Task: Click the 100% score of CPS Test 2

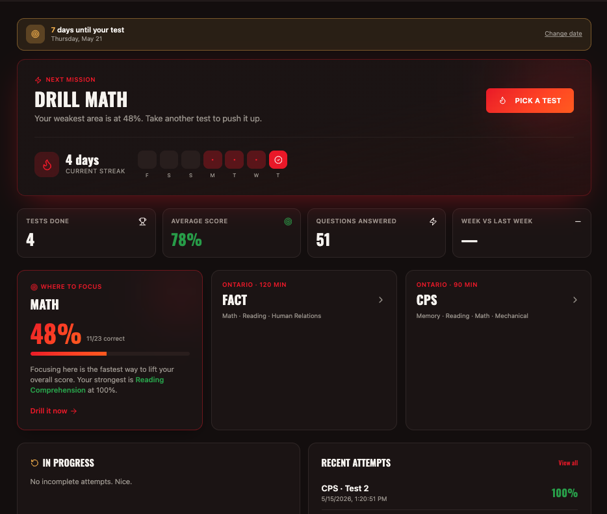Action: pyautogui.click(x=564, y=493)
